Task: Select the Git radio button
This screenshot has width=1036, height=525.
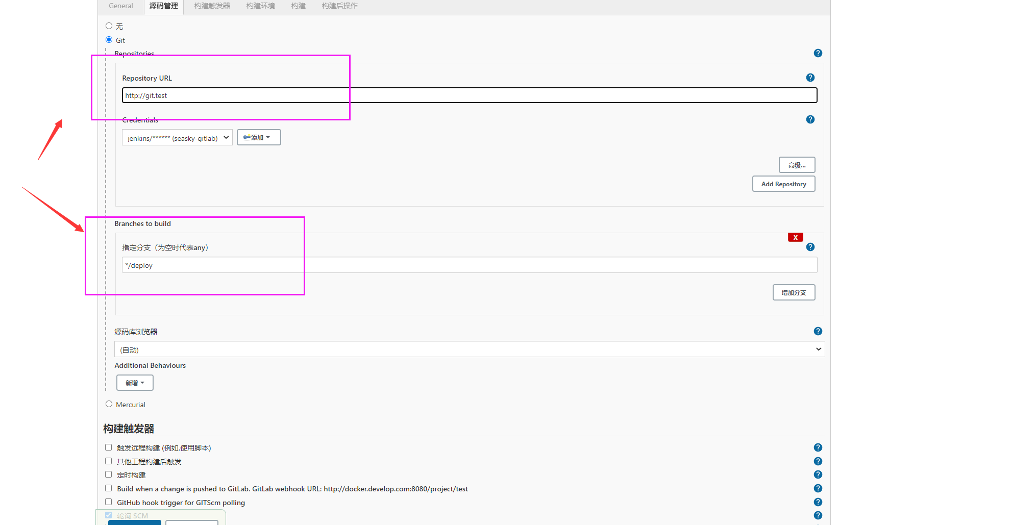Action: click(x=109, y=39)
